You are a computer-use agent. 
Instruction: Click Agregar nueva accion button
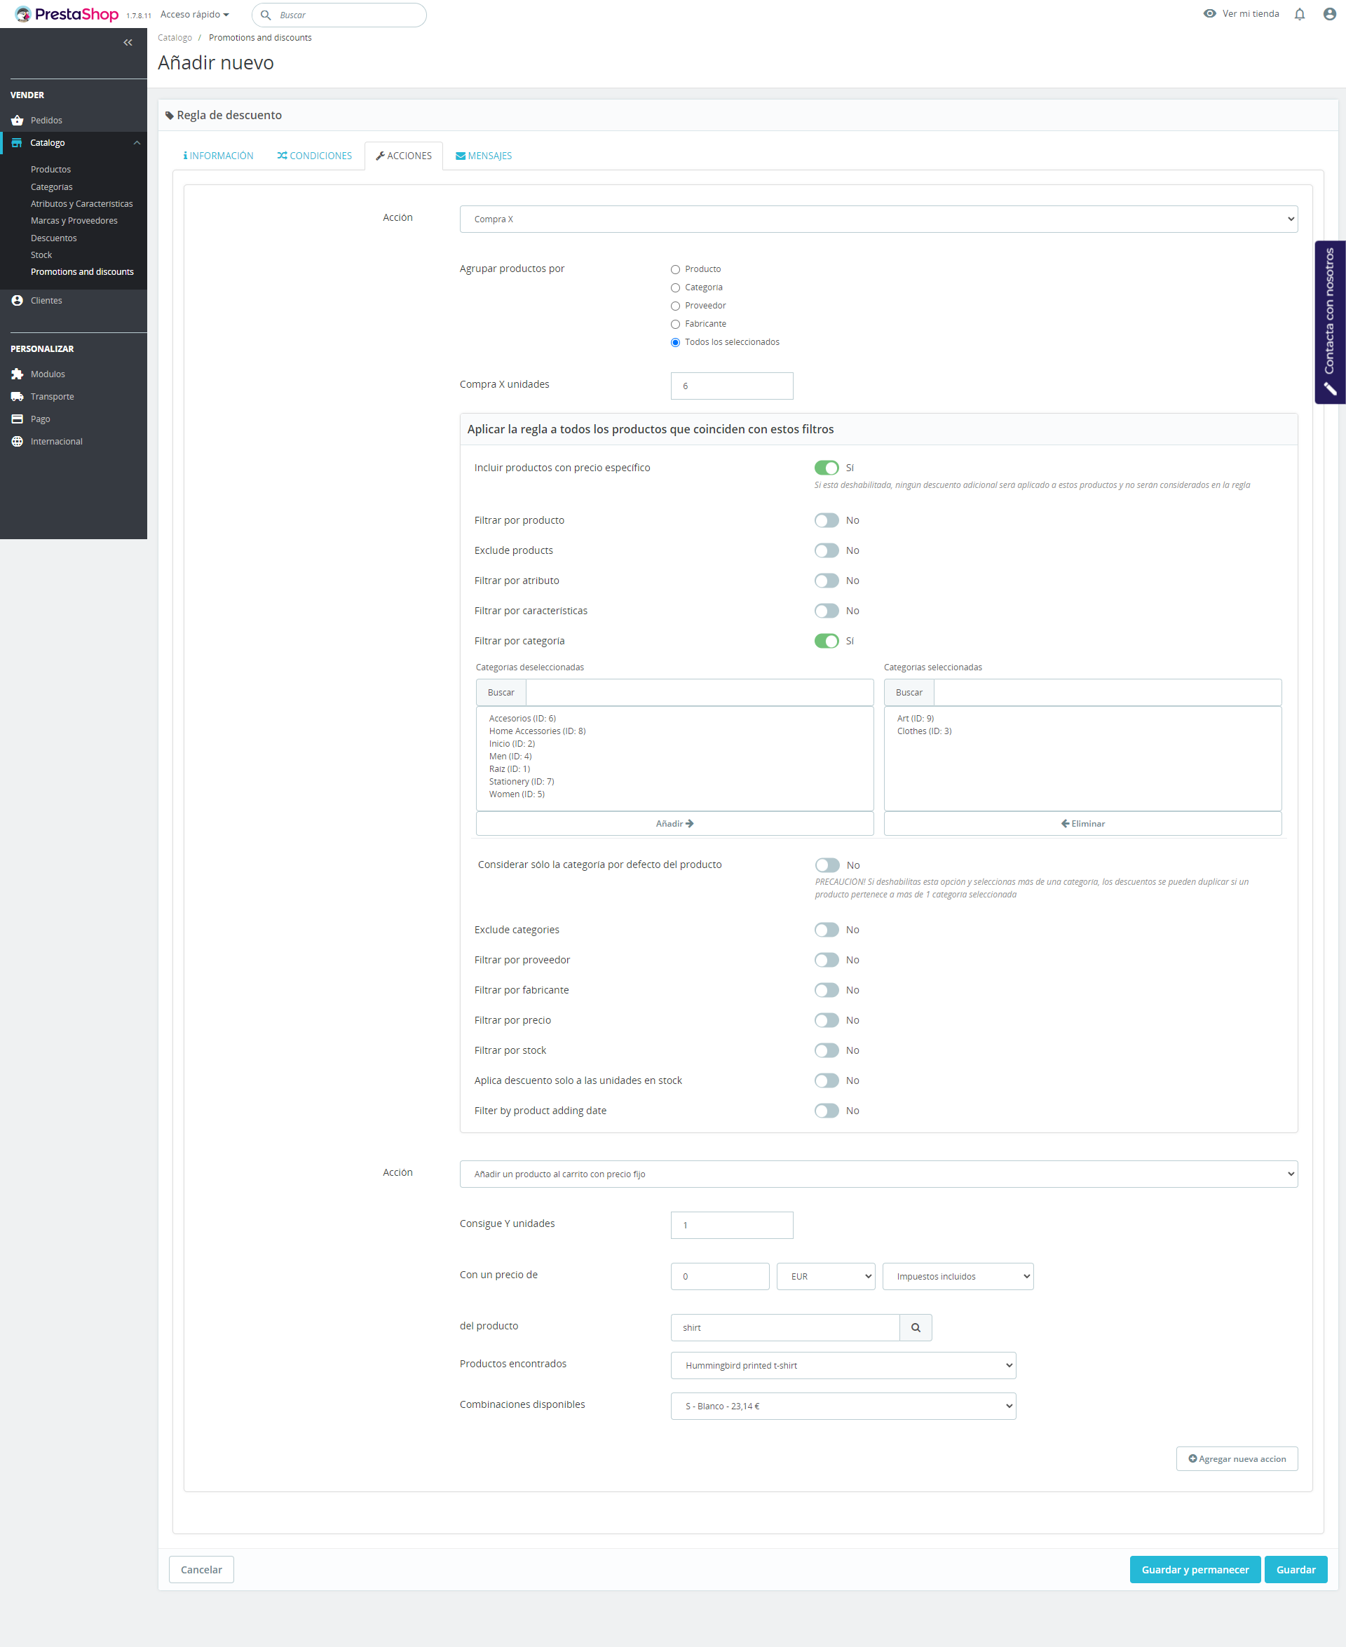coord(1236,1458)
